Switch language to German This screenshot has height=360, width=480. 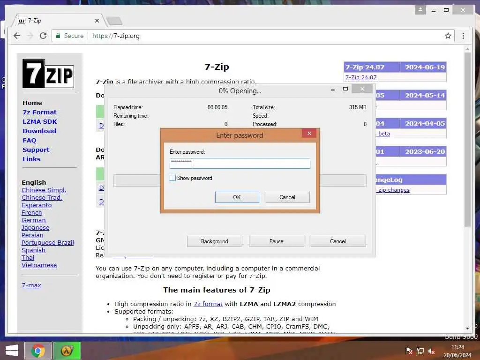(33, 220)
